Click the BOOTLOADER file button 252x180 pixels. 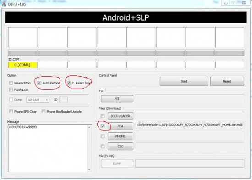[121, 116]
